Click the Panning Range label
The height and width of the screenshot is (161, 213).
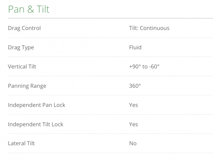click(x=27, y=86)
